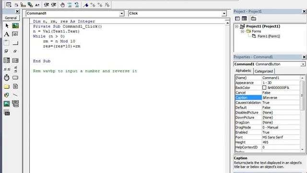
Task: Select the Frame control in the toolbox
Action: [x=6, y=43]
